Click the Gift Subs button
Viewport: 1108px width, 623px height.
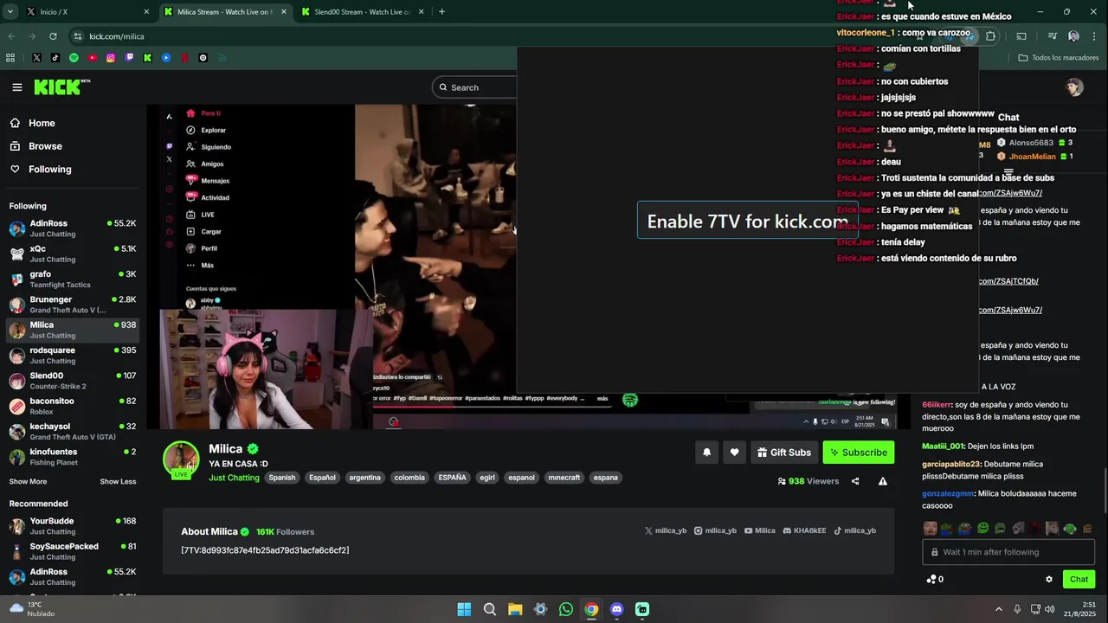pyautogui.click(x=784, y=452)
